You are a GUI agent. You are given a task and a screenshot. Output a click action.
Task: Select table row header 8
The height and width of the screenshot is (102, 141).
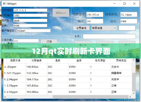5,92
